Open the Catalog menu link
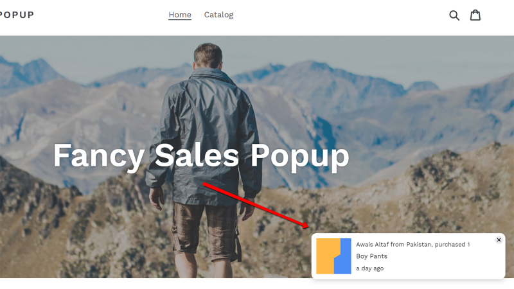 tap(218, 15)
